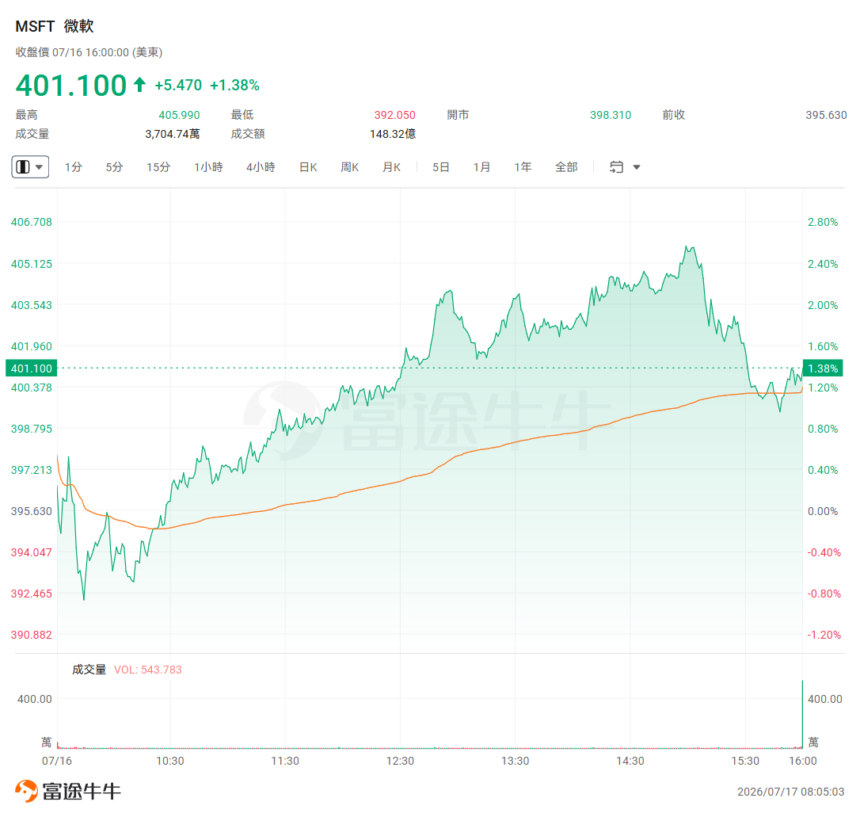Click the 收盤價 07/16 16:00:00 timestamp line
The image size is (860, 817).
(89, 52)
